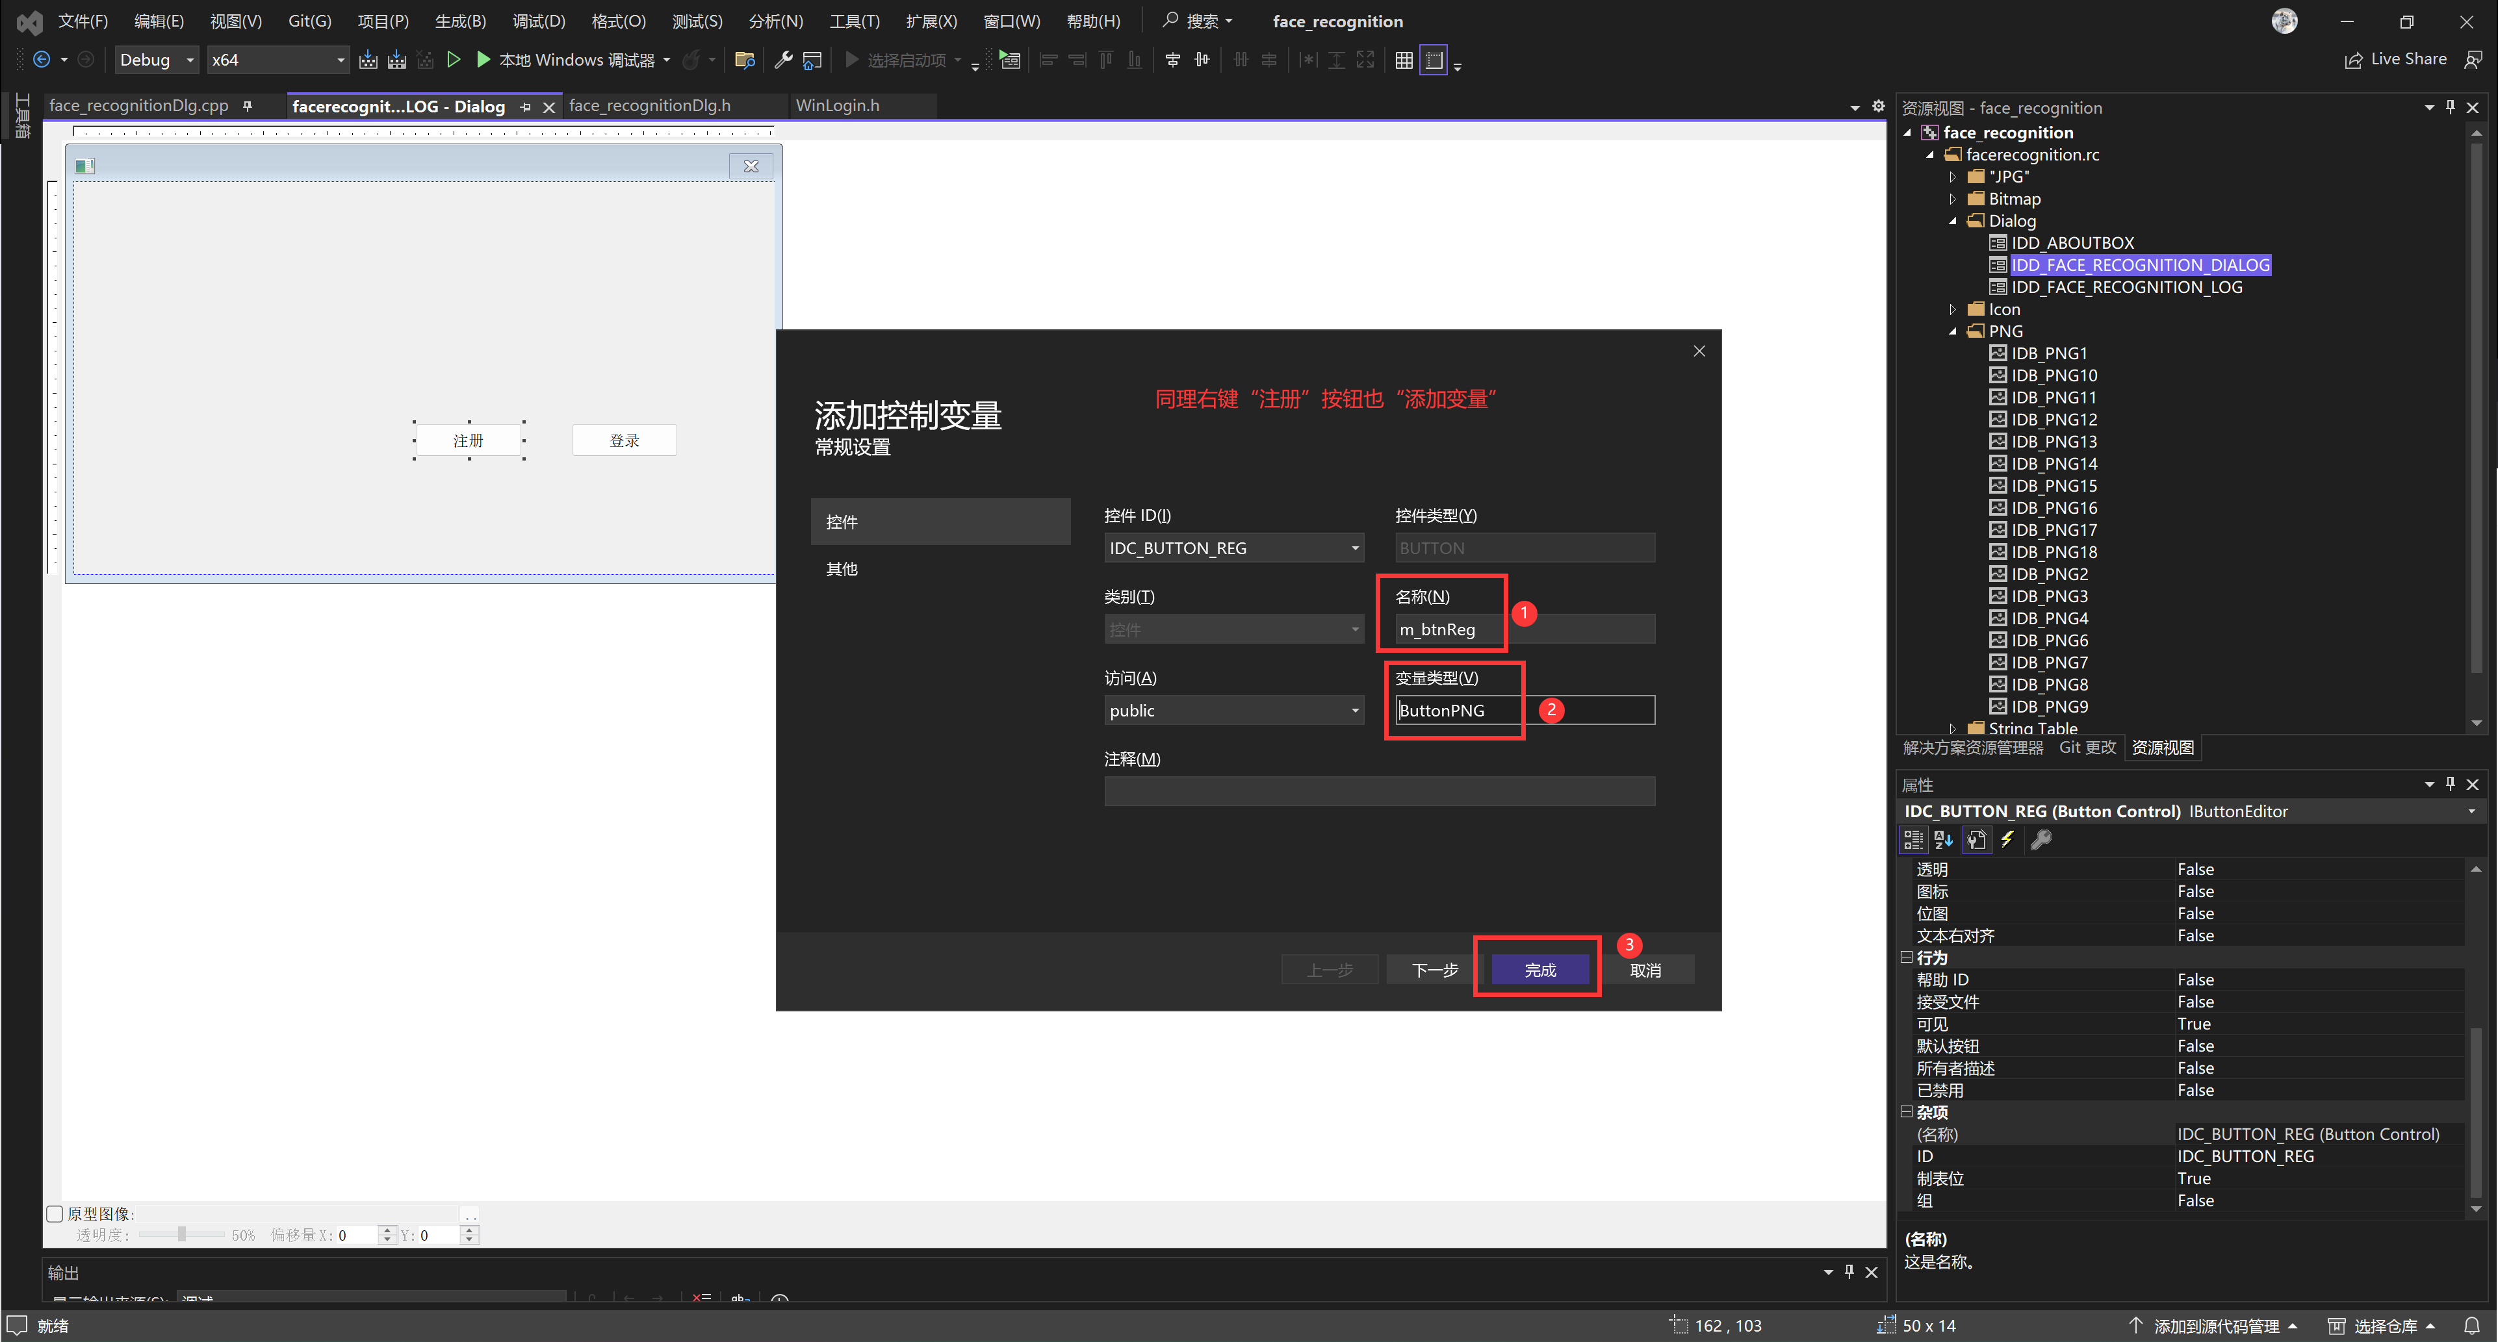Click the Live Share icon
The height and width of the screenshot is (1342, 2498).
2354,60
